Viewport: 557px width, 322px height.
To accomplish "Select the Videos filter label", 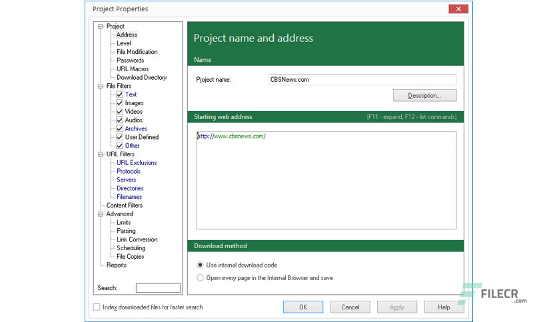I will 133,111.
